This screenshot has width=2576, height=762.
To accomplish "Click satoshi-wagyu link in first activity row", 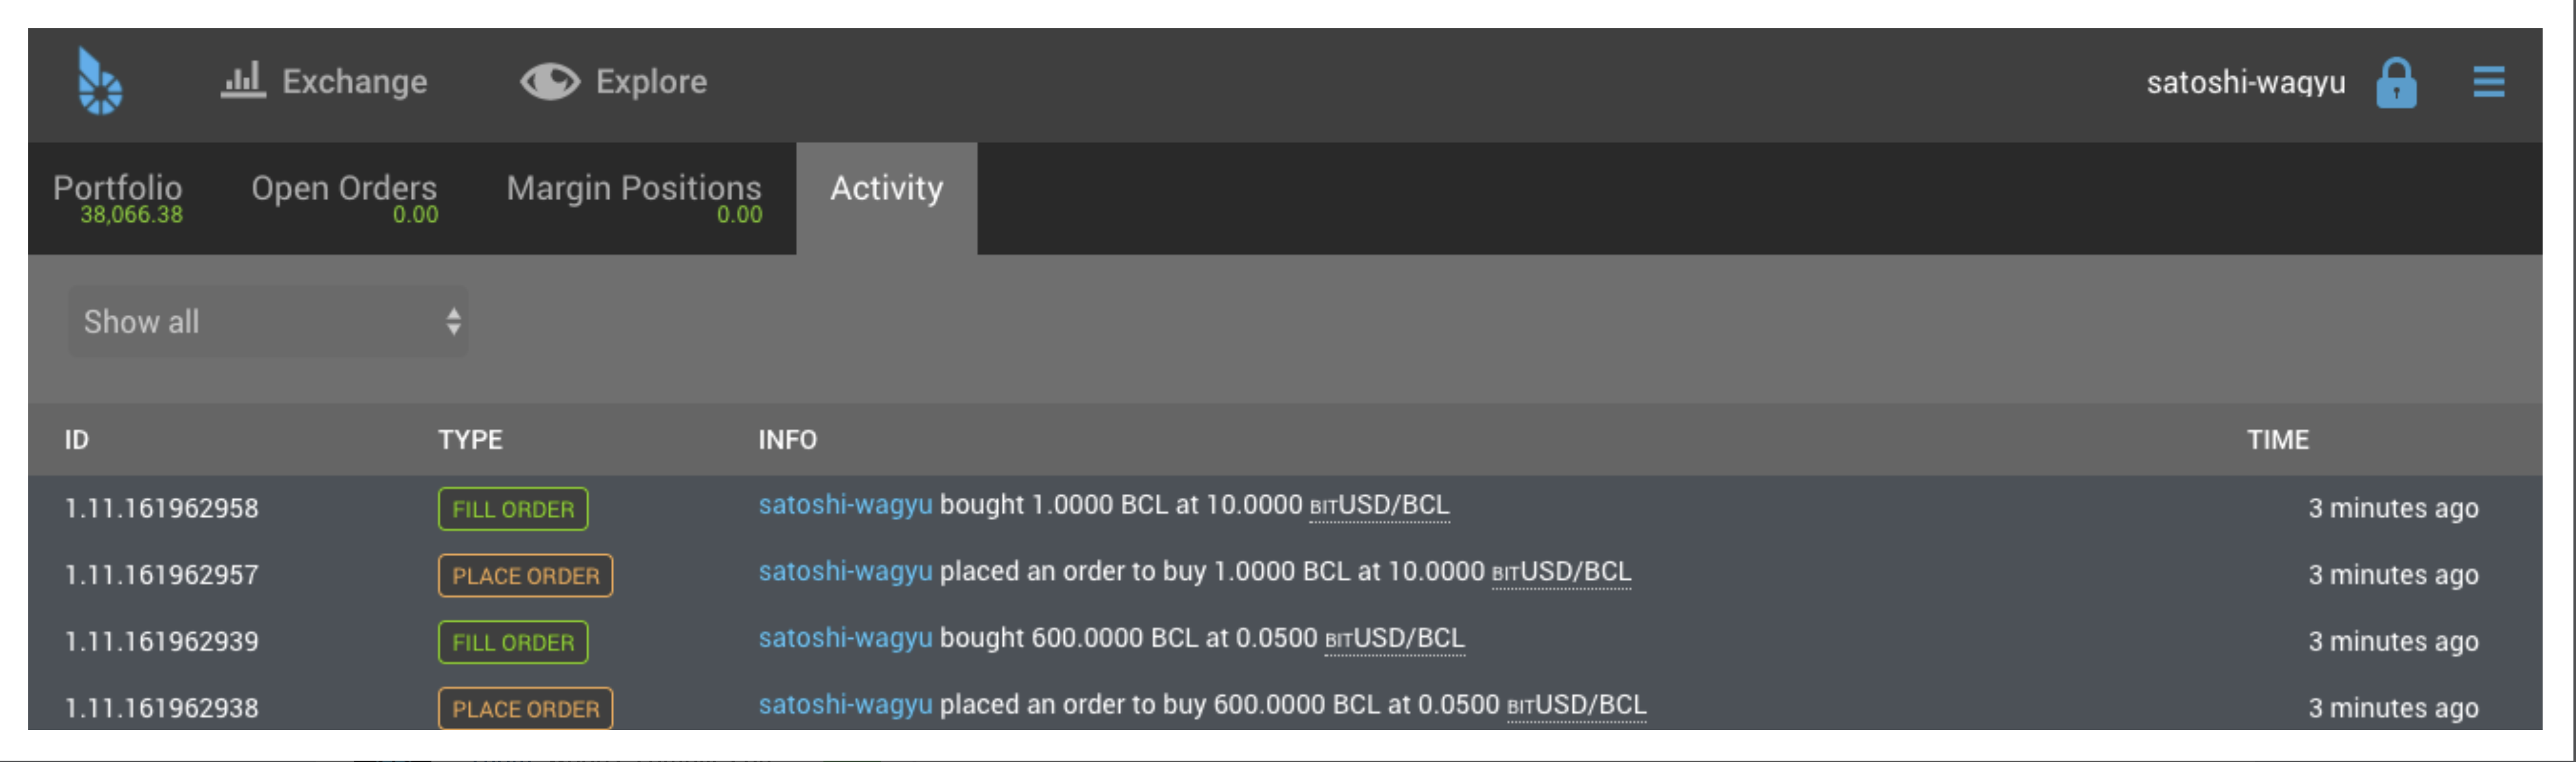I will 845,505.
